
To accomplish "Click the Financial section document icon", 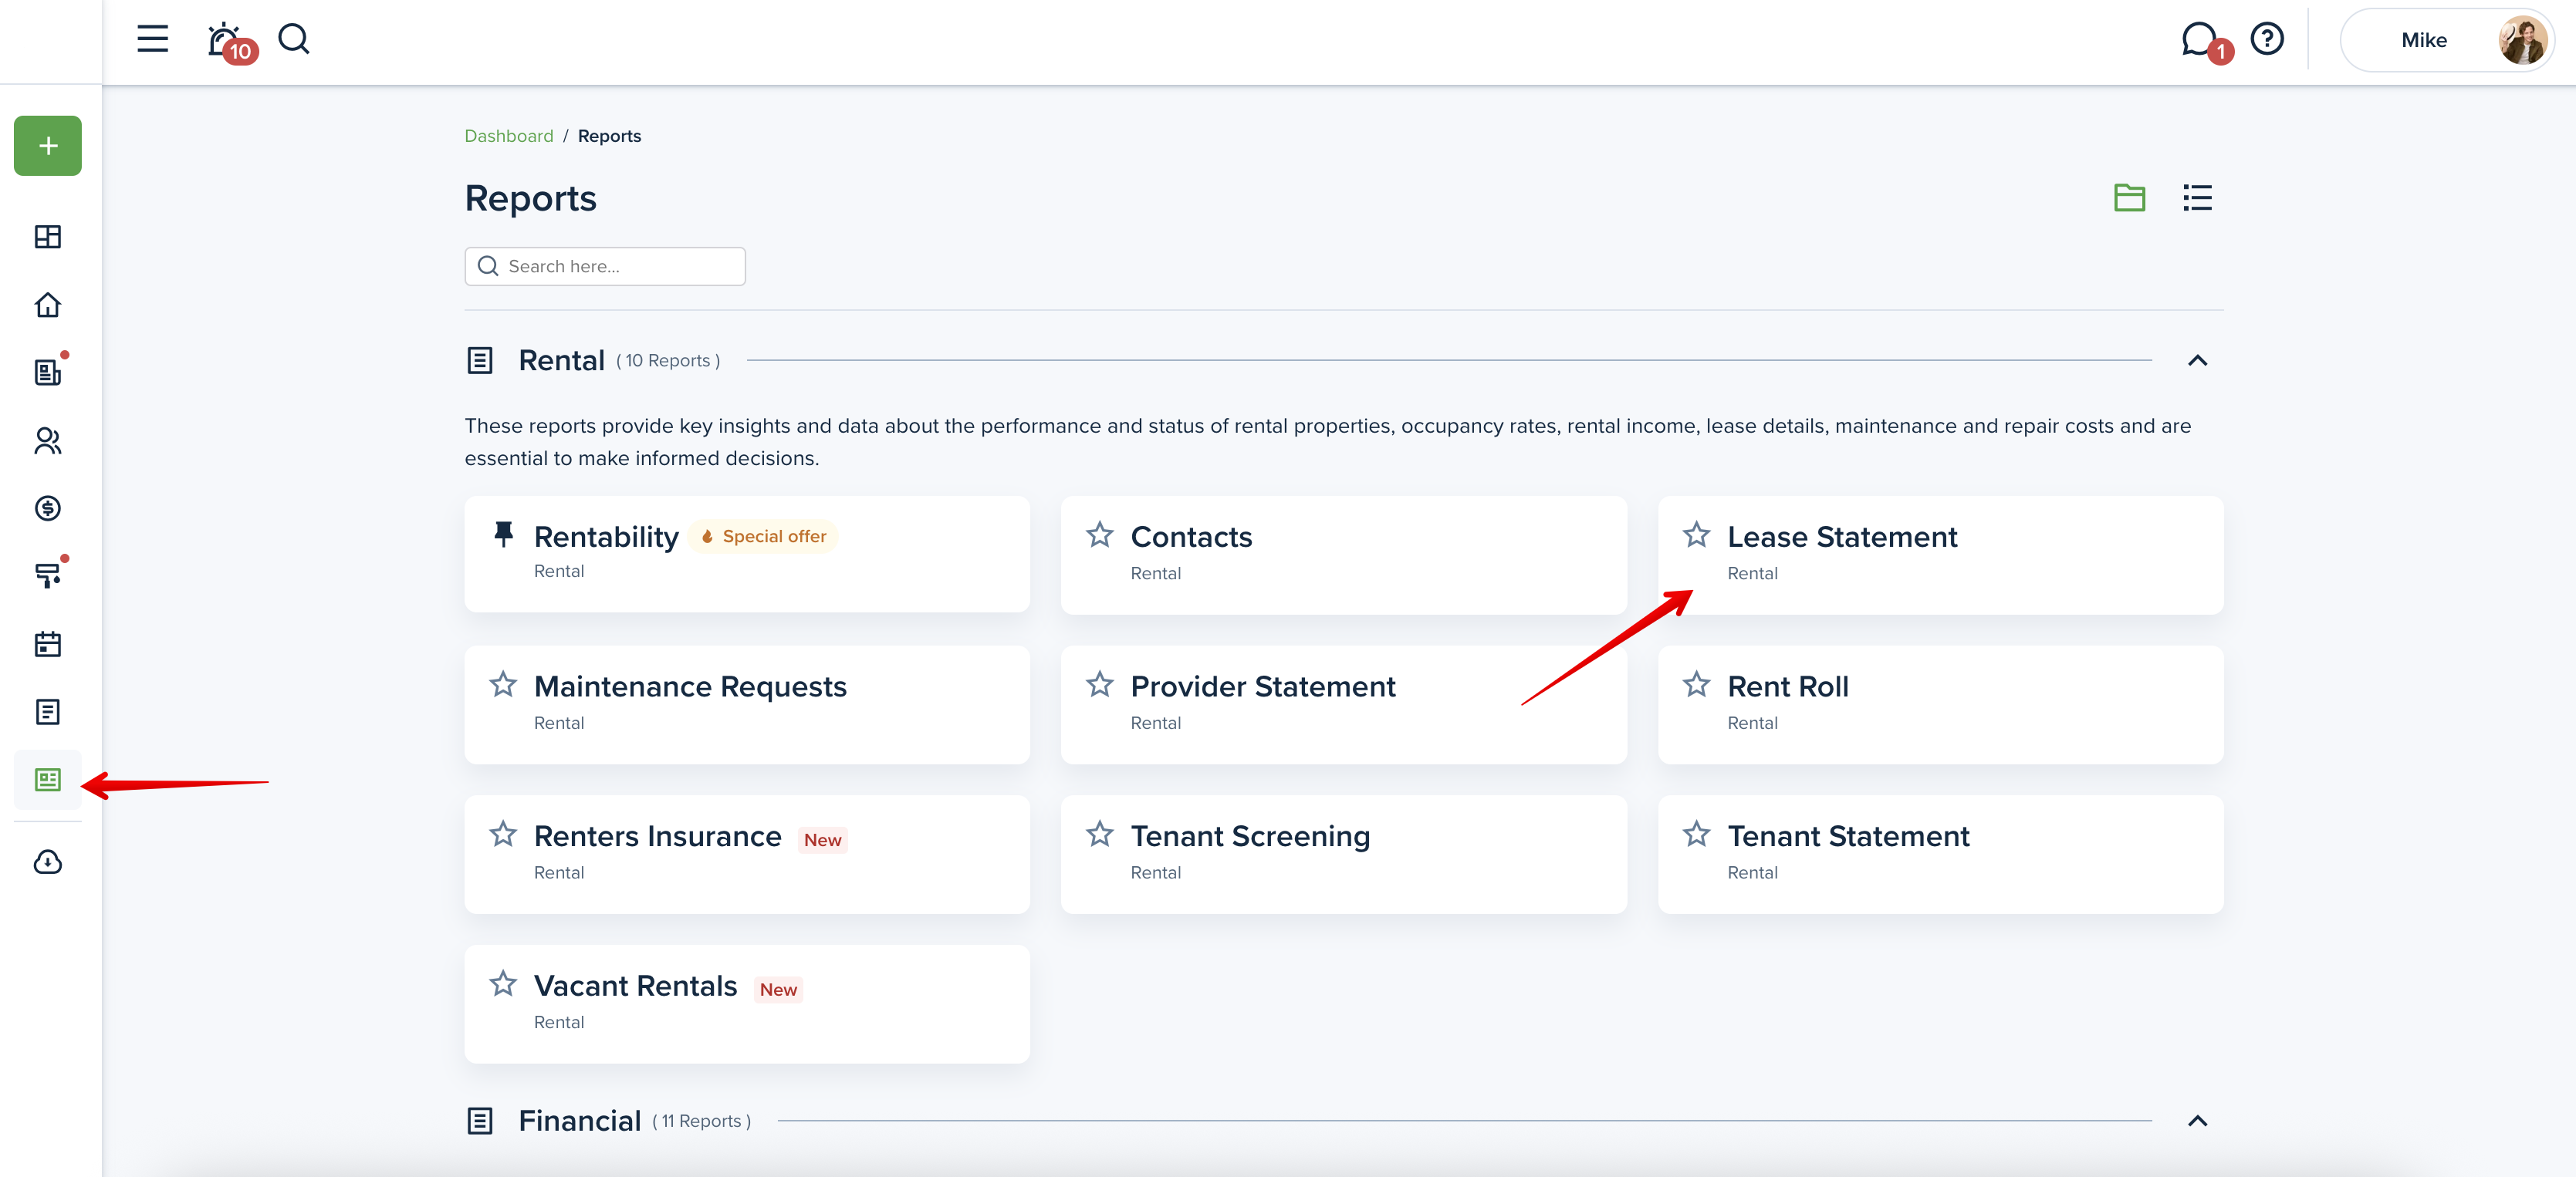I will click(480, 1121).
